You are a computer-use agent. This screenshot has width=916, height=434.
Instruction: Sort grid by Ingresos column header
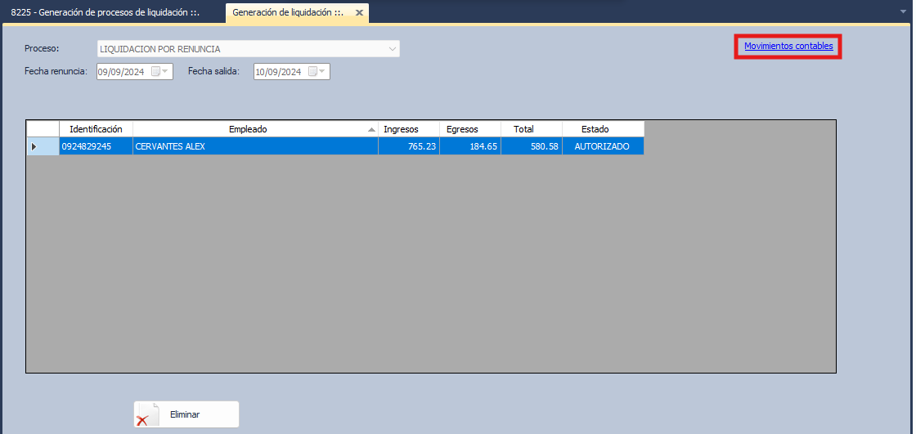pos(401,129)
